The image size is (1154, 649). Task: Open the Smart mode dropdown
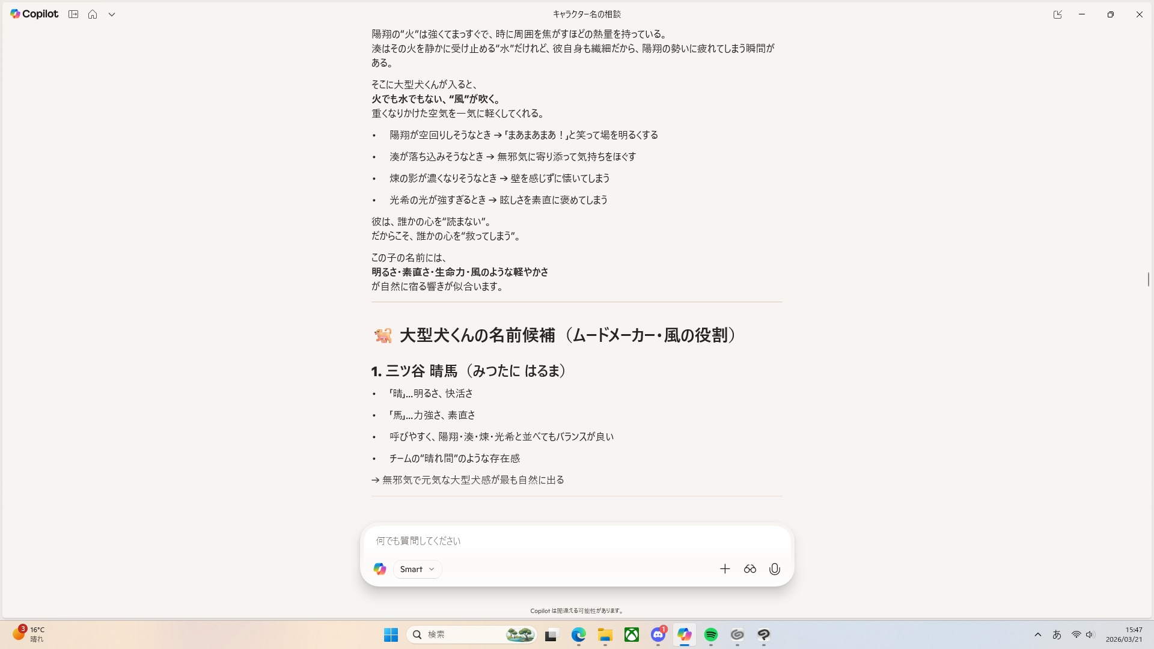[418, 569]
